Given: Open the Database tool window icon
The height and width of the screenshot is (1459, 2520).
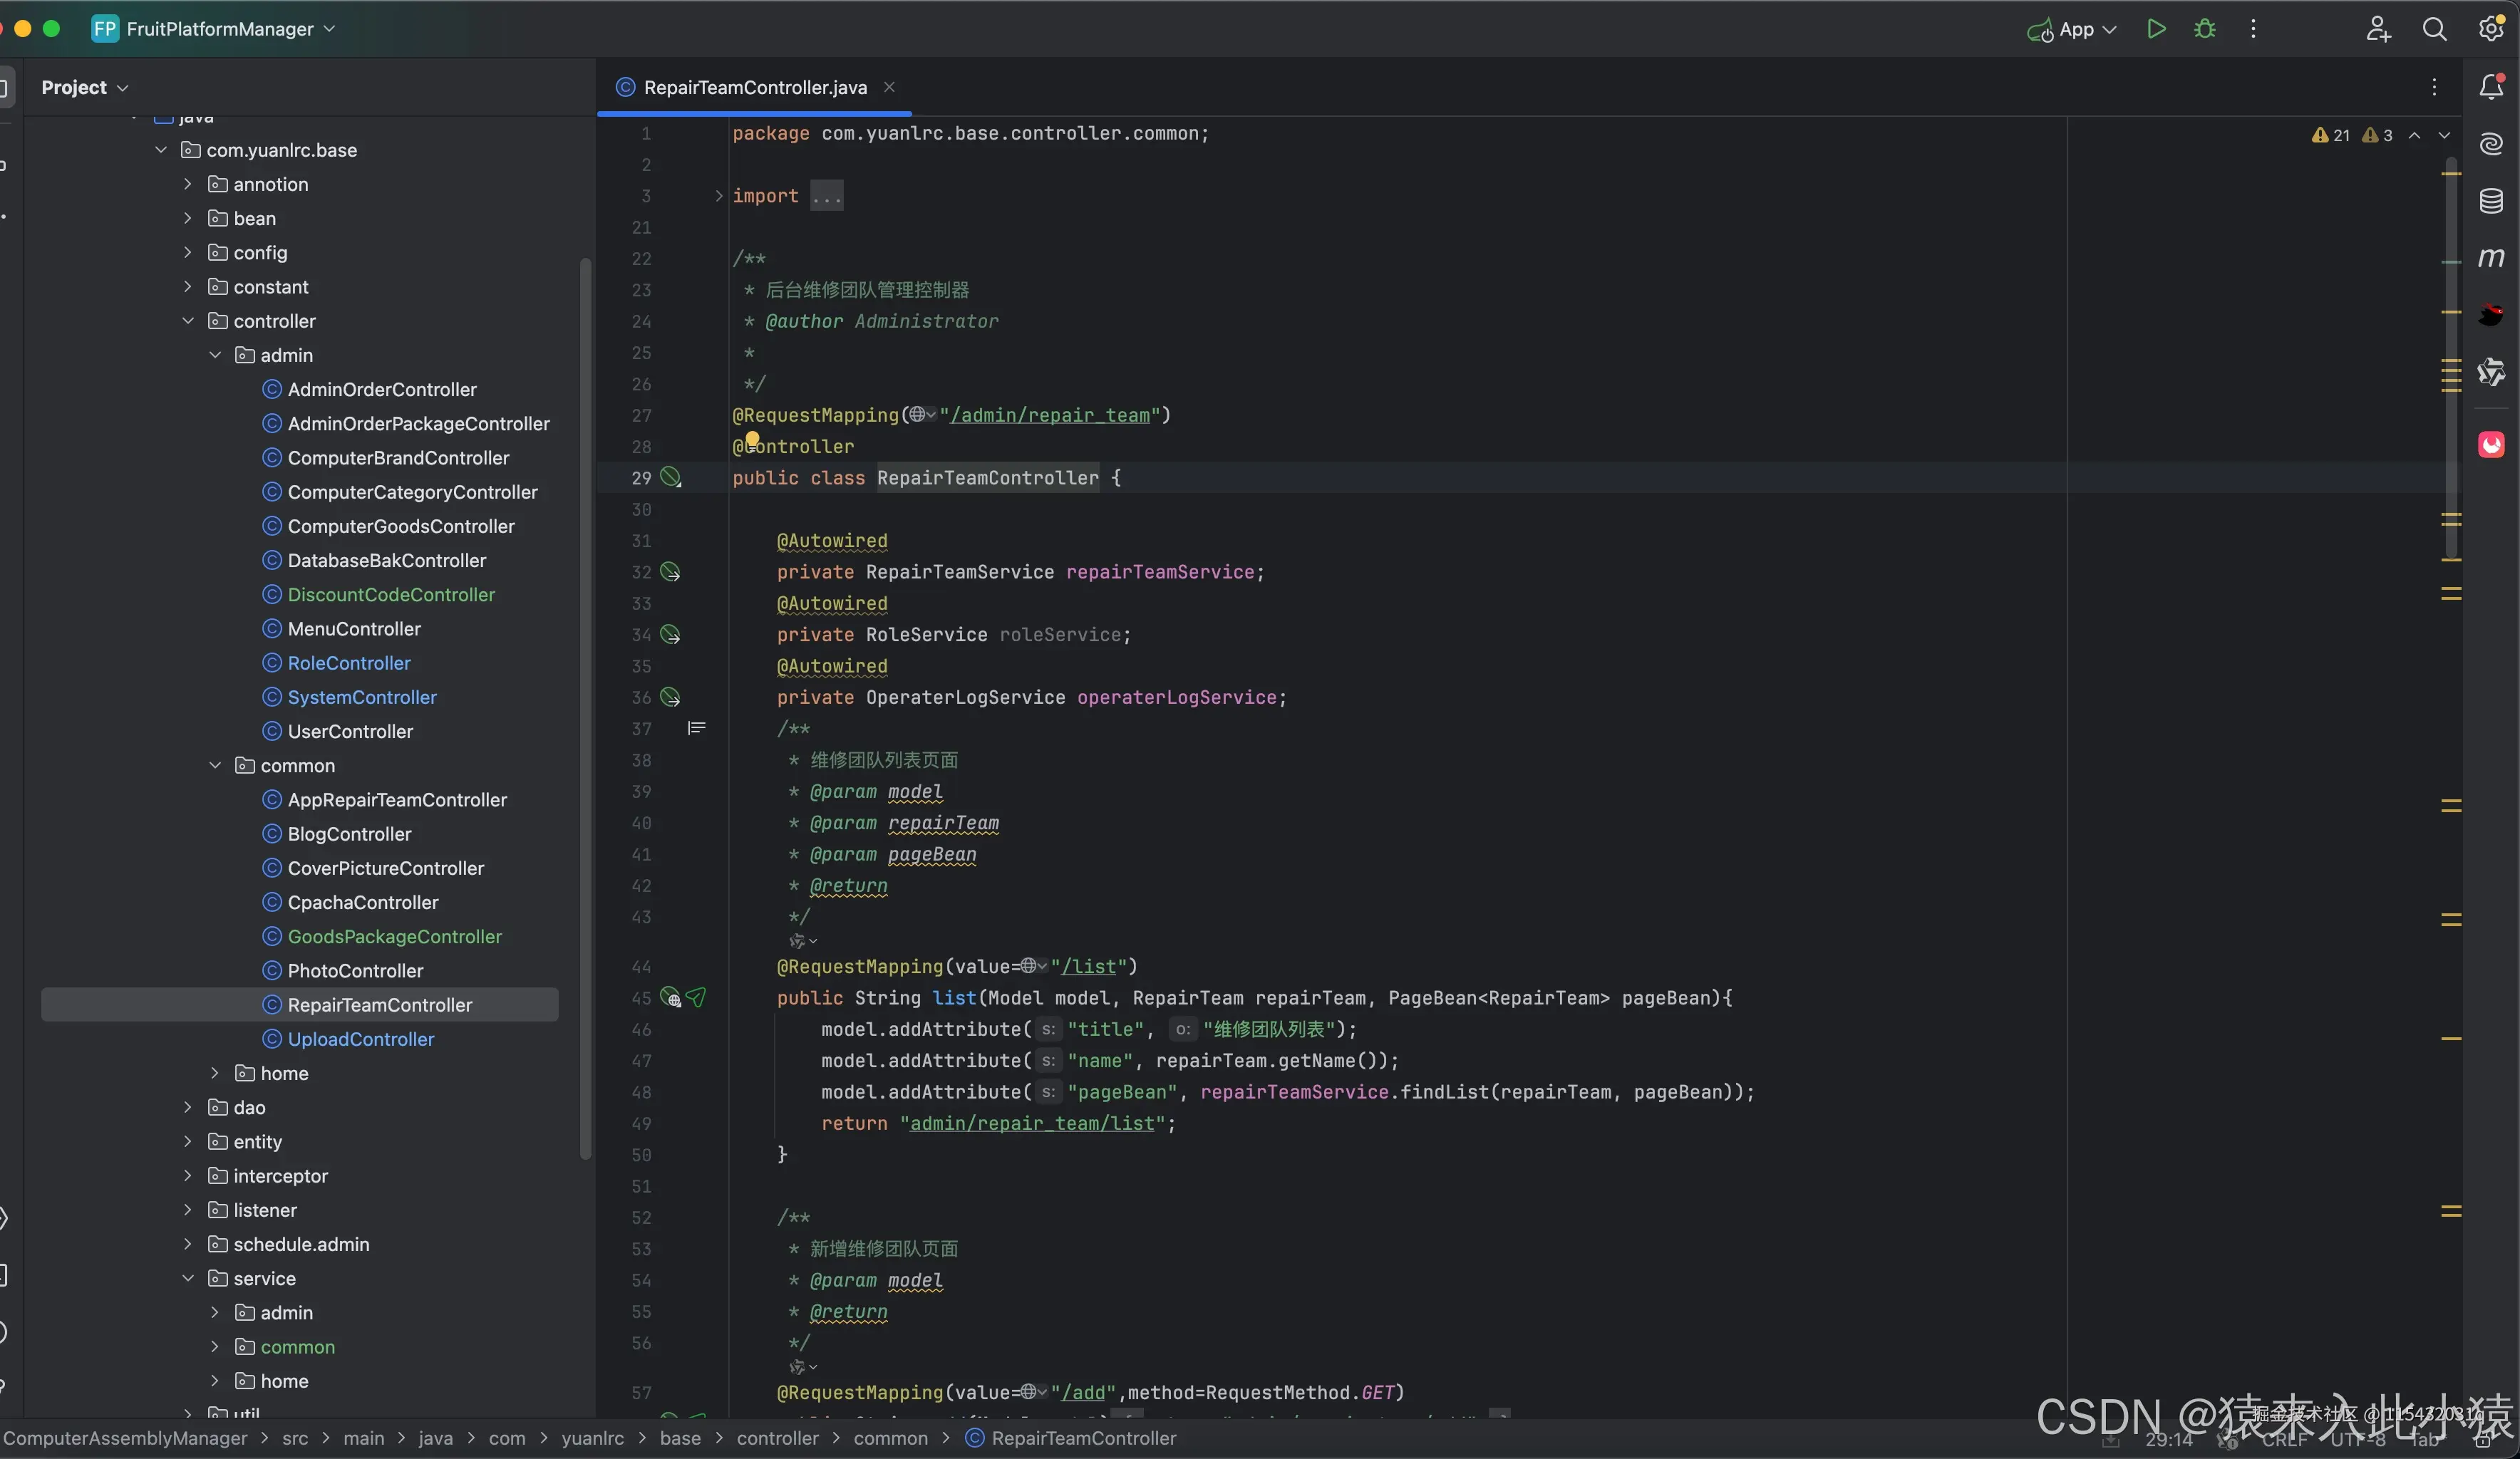Looking at the screenshot, I should coord(2491,201).
